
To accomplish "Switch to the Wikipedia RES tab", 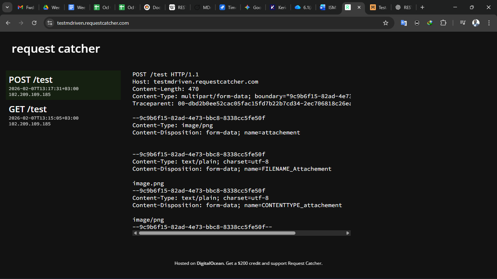I will click(177, 7).
